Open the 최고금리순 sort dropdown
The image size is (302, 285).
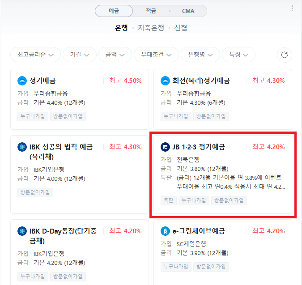[x=35, y=55]
